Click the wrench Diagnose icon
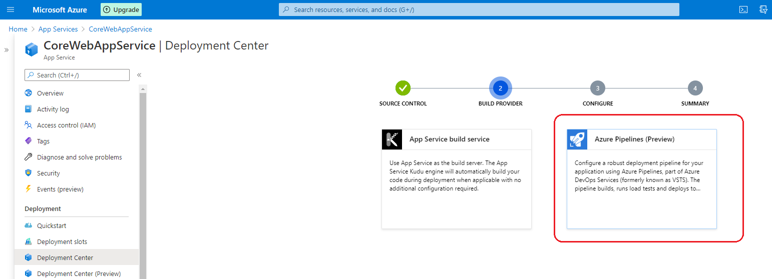Screen dimensions: 772x279 pos(29,157)
